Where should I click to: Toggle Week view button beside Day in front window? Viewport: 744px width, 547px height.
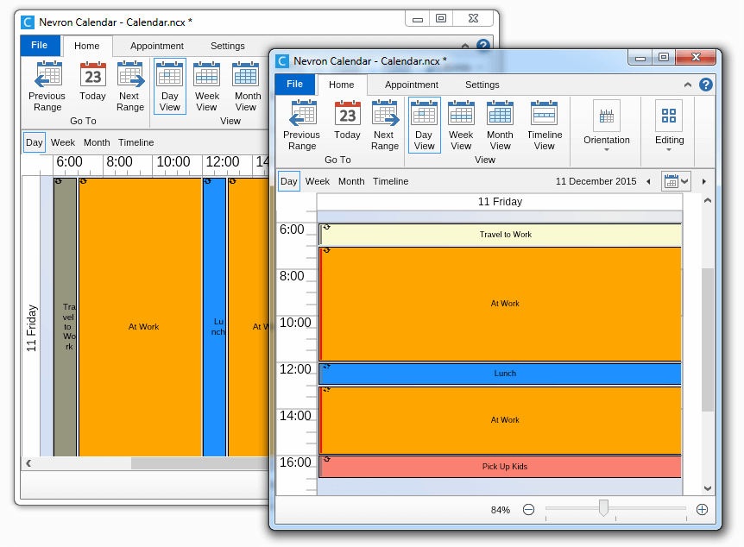[318, 181]
